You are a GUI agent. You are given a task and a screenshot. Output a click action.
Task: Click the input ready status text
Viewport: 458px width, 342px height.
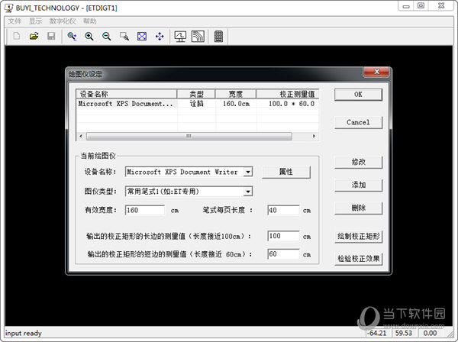[x=24, y=334]
